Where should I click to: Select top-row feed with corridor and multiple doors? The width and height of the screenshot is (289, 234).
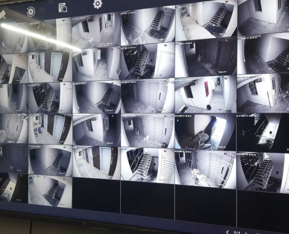(x=96, y=32)
